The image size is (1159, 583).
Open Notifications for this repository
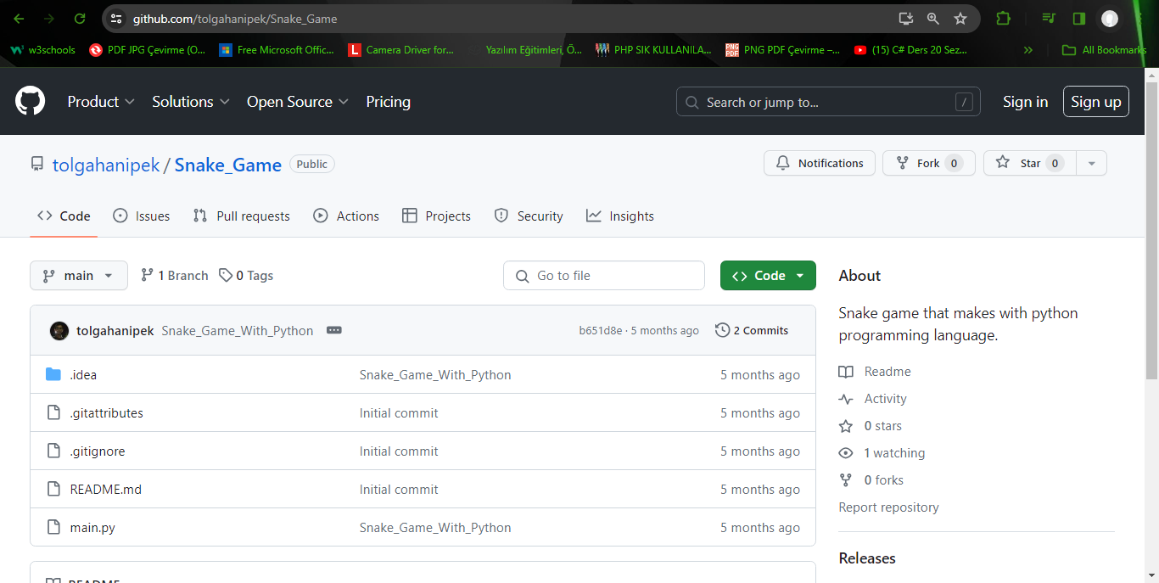coord(819,163)
